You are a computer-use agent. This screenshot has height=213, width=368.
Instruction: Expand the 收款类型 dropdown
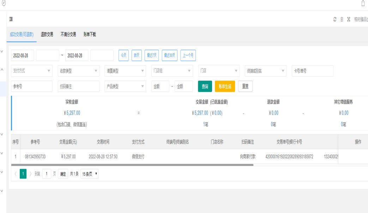78,71
